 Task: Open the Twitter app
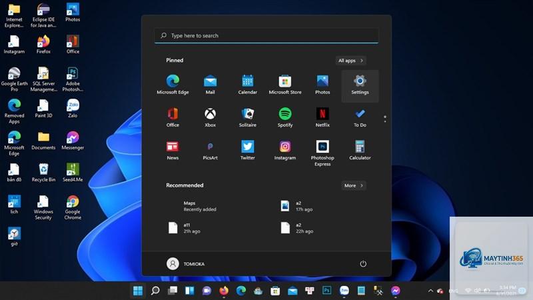click(247, 150)
